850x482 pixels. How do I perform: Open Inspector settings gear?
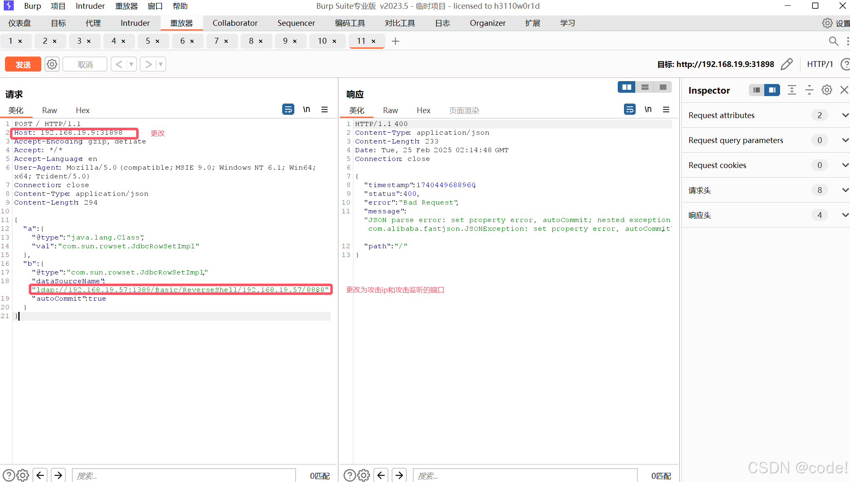pos(827,90)
